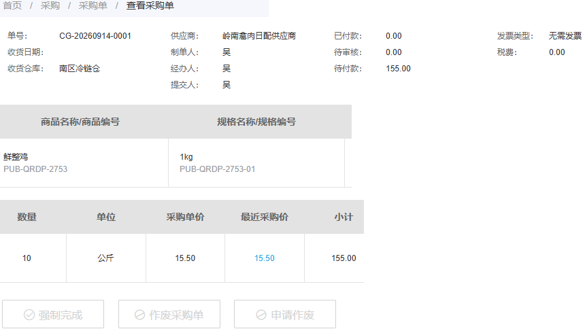Select the product code PUB-QRDP-2753
Screen dimensions: 585x329
click(x=35, y=169)
